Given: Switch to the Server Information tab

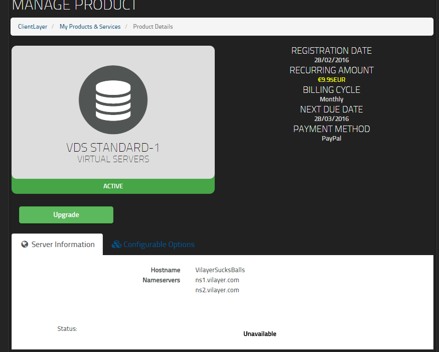Looking at the screenshot, I should coord(57,245).
